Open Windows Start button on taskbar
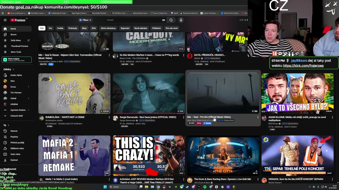Screen dimensions: 339x190 click(105, 187)
